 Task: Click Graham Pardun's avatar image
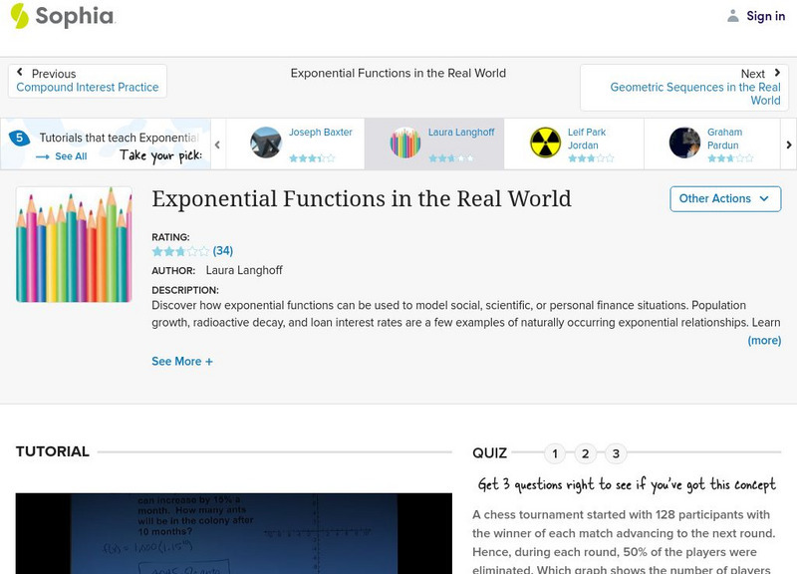(x=685, y=143)
